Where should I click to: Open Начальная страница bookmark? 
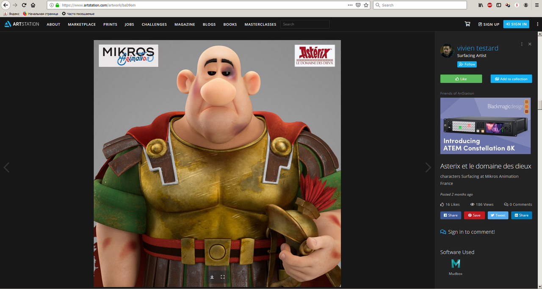pos(41,14)
